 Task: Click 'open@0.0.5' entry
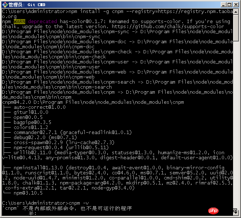[x=28, y=117]
